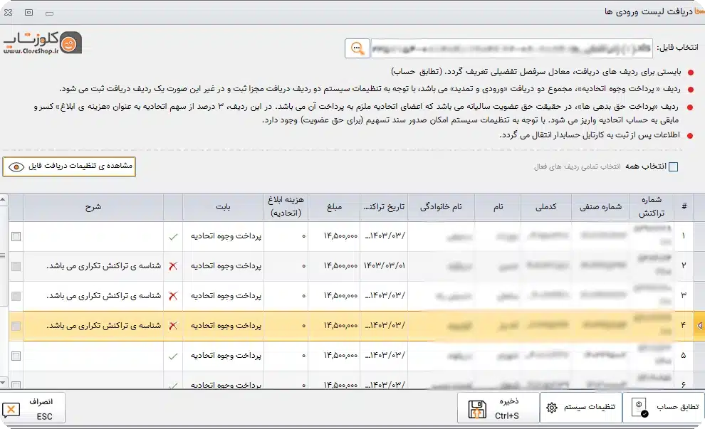Click the table scrollbar down arrow
The height and width of the screenshot is (429, 705).
coord(3,383)
